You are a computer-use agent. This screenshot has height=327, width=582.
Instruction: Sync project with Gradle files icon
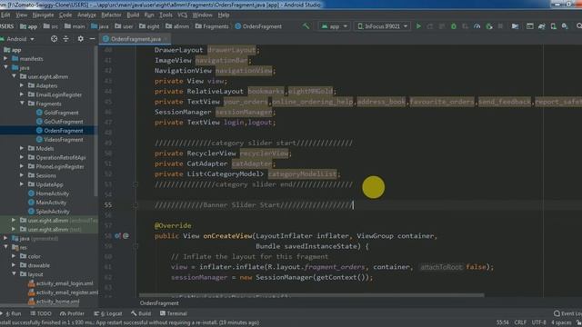point(542,26)
